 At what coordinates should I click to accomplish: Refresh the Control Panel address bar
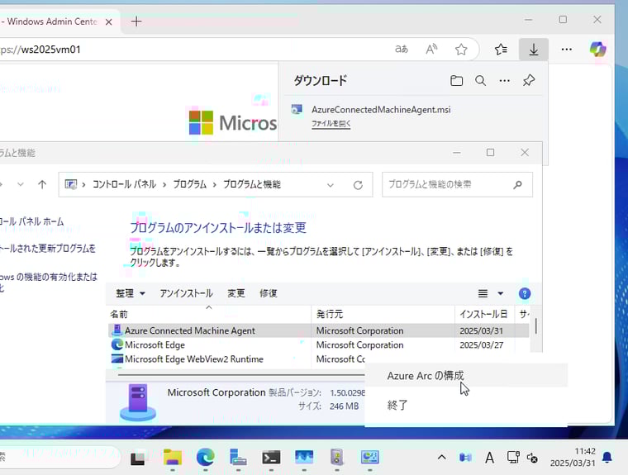pyautogui.click(x=358, y=185)
